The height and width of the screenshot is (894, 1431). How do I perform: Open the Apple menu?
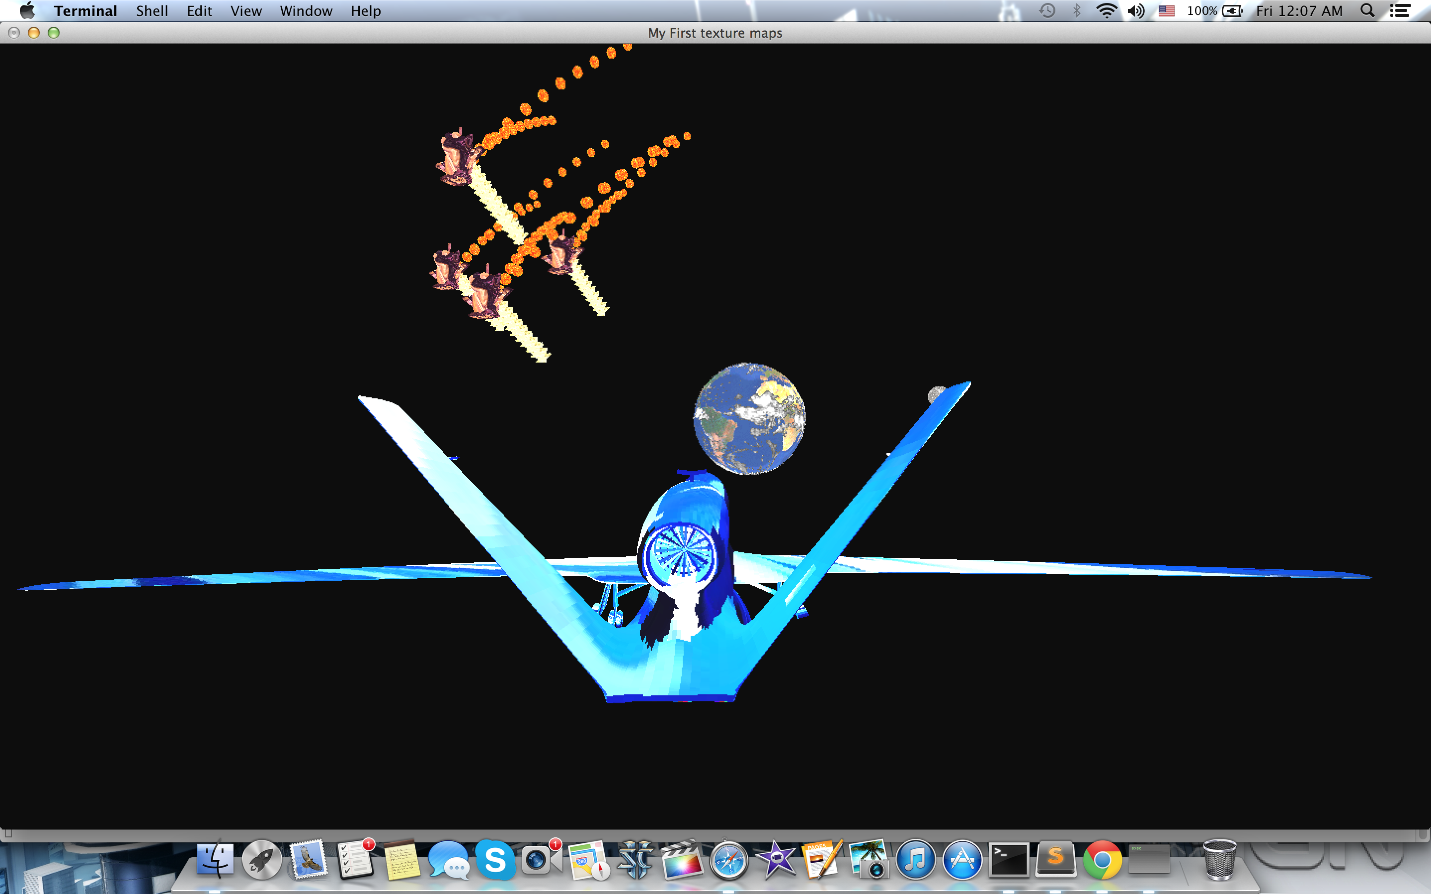pos(27,10)
